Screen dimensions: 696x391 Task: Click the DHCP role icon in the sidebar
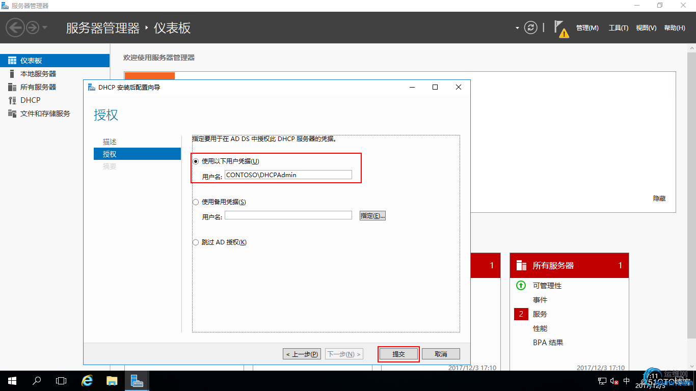click(12, 100)
